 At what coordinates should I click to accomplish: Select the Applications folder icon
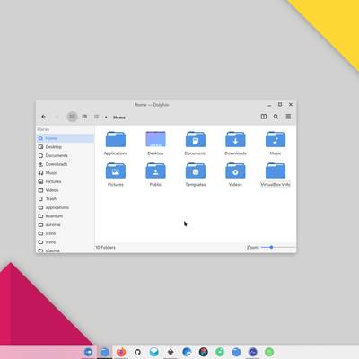(116, 139)
